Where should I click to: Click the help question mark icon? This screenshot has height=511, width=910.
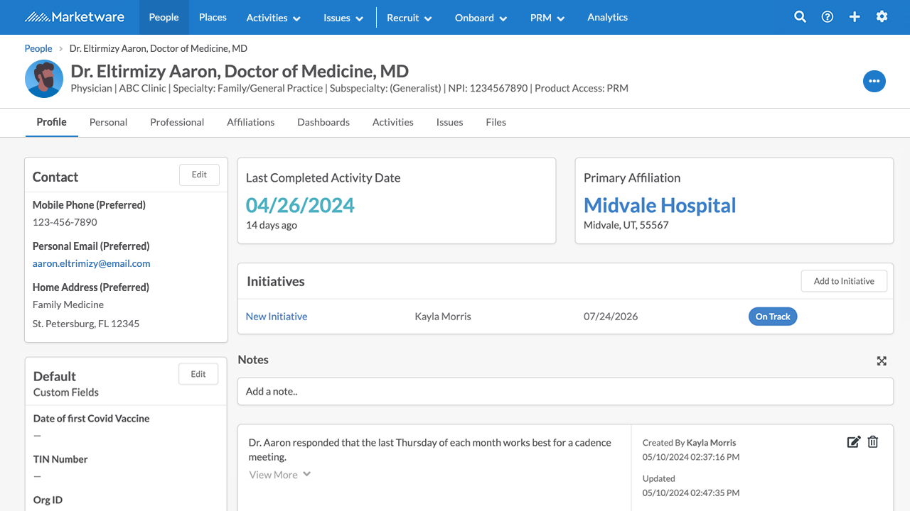click(828, 17)
